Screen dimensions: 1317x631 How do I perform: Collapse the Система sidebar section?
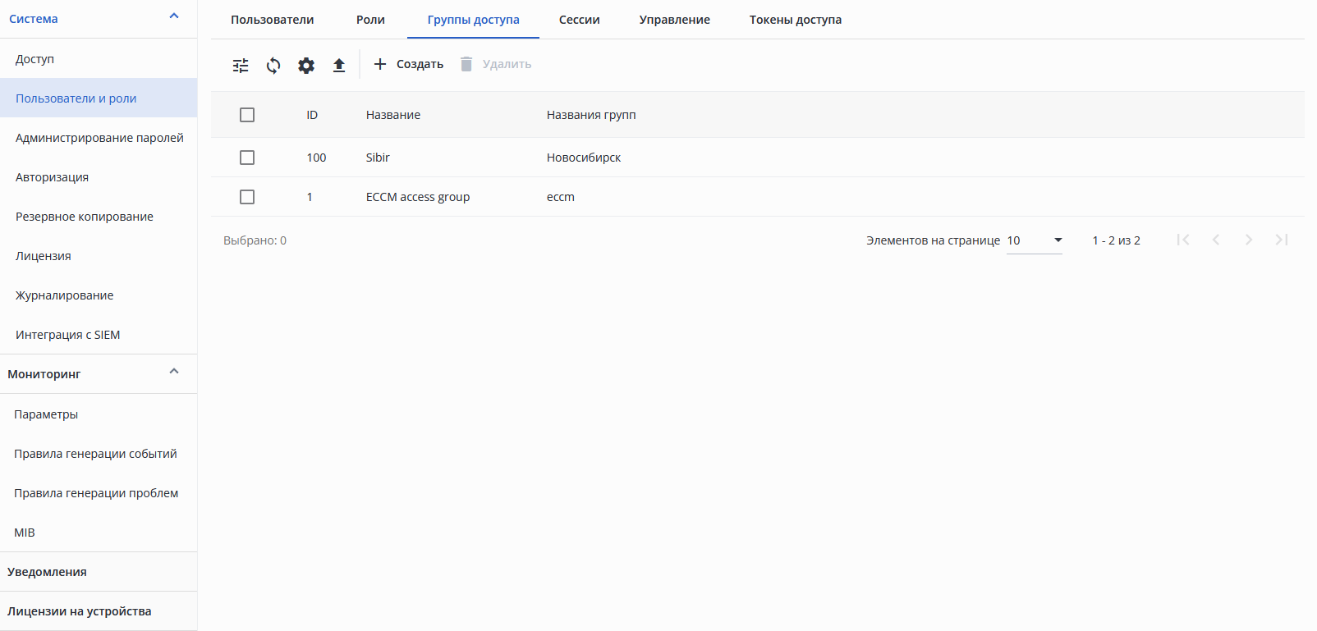(174, 16)
